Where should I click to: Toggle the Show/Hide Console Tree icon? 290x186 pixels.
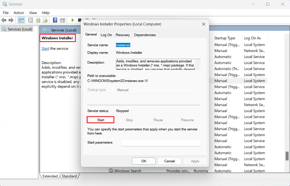[21, 20]
